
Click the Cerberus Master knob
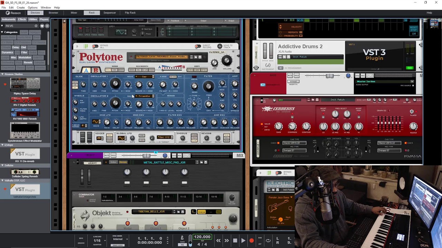click(413, 126)
